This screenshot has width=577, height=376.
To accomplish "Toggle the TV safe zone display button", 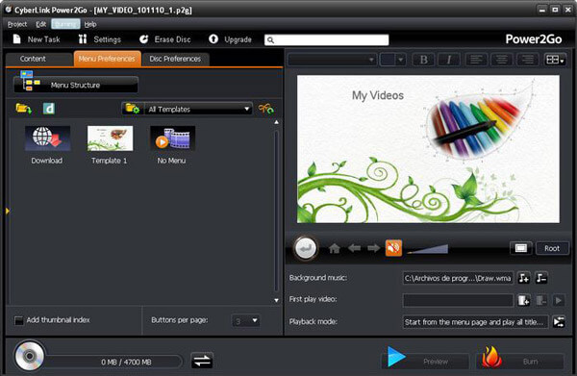I will click(x=520, y=248).
